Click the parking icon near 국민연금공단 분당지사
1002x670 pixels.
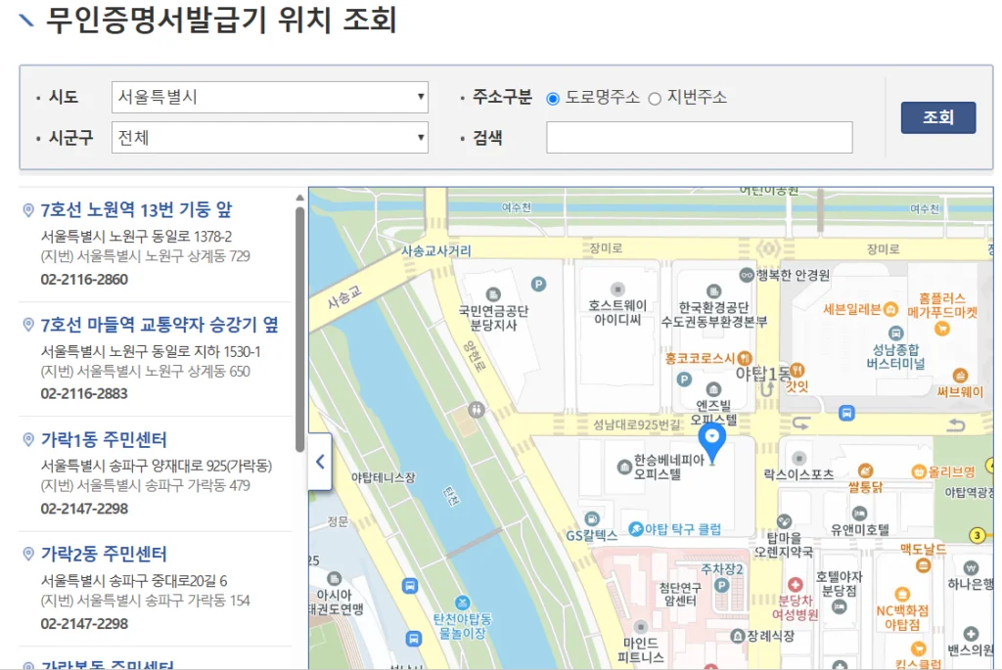pyautogui.click(x=539, y=285)
